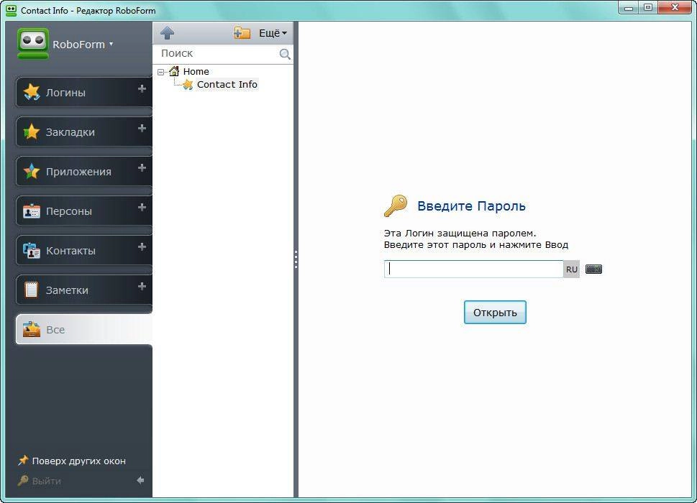This screenshot has height=503, width=697.
Task: Click the Приложения multicolor star icon
Action: 32,171
